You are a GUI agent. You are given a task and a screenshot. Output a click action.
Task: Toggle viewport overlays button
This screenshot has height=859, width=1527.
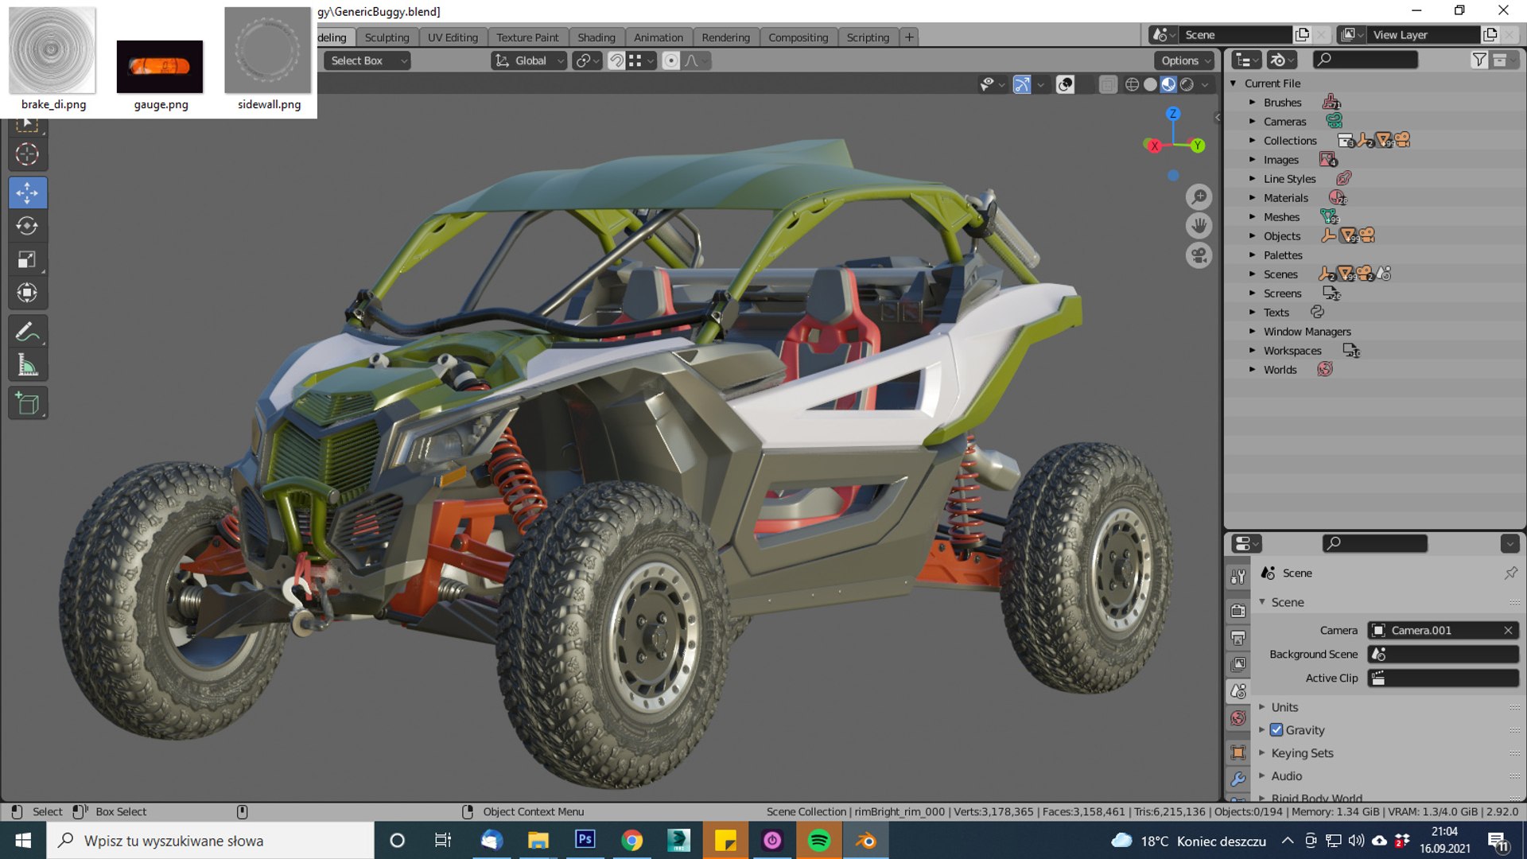(1065, 84)
